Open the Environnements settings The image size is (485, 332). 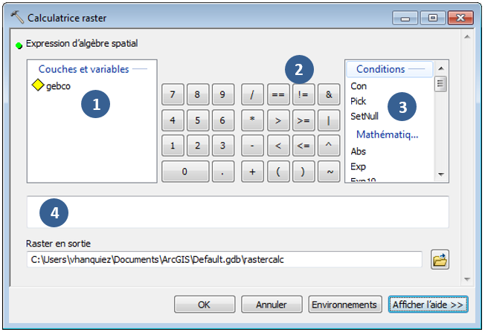[345, 305]
